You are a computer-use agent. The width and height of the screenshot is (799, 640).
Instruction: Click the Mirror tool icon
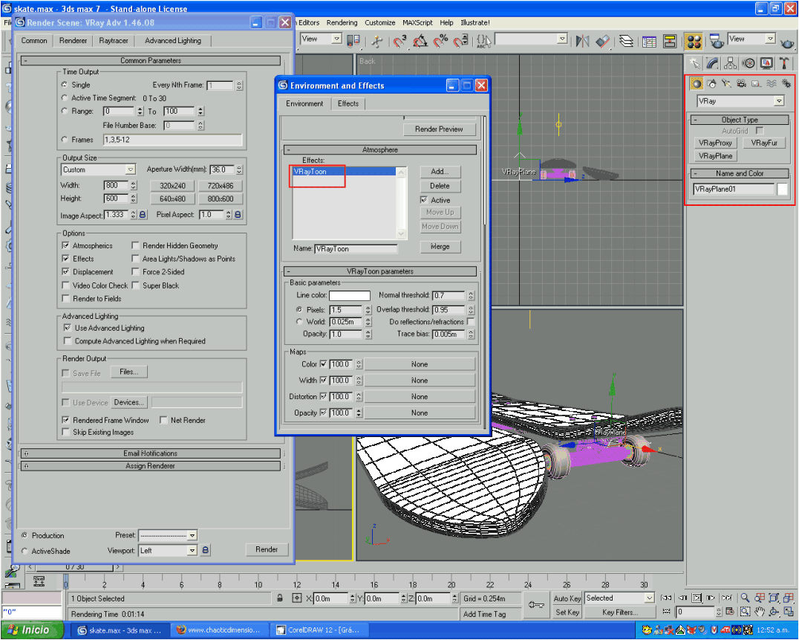pyautogui.click(x=582, y=41)
